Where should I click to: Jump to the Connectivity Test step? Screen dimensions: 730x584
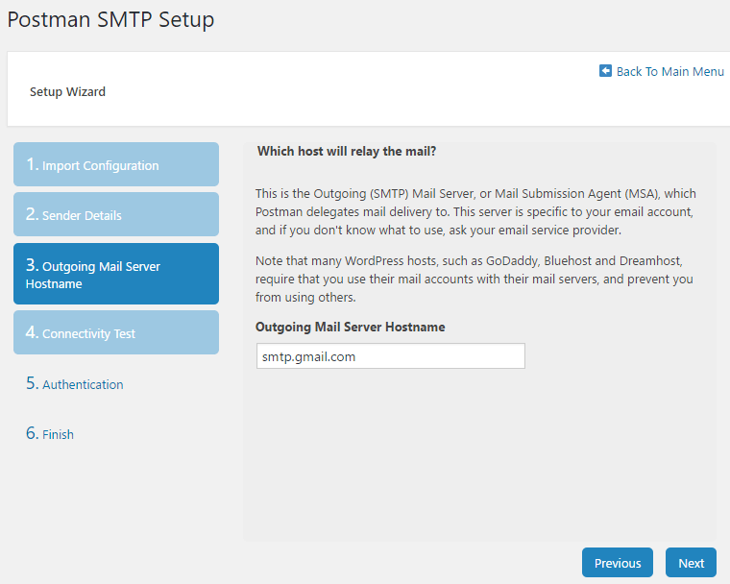(116, 332)
